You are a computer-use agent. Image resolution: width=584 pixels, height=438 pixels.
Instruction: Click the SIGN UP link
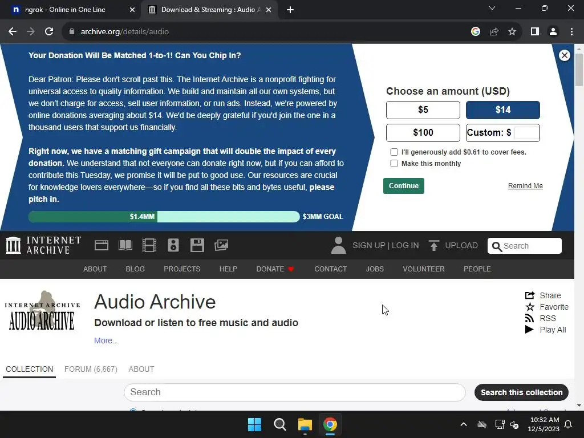pyautogui.click(x=369, y=245)
